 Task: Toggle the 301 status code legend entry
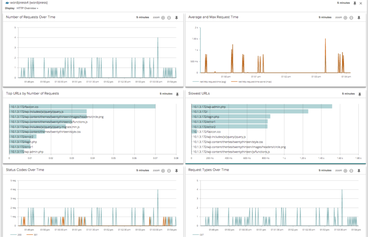[x=32, y=234]
